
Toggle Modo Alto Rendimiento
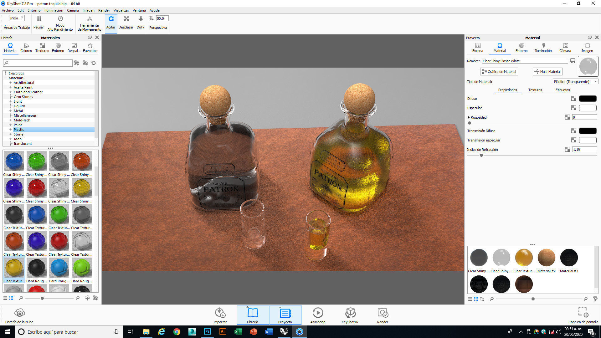[60, 23]
